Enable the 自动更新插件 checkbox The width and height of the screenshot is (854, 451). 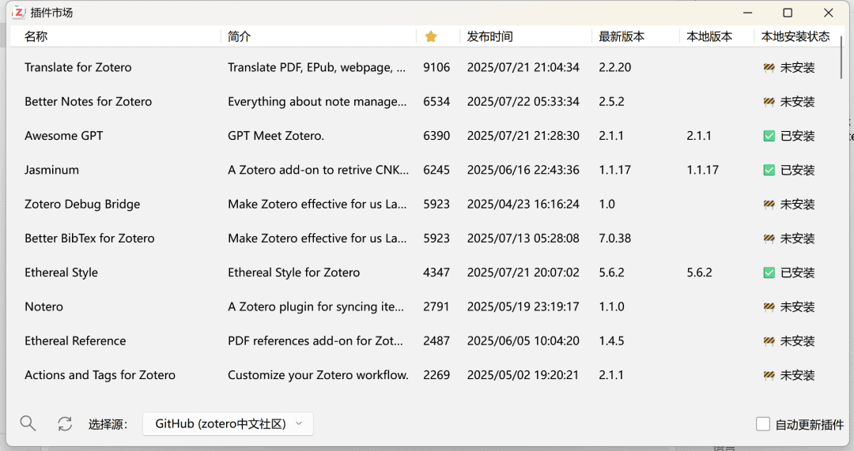(x=763, y=424)
